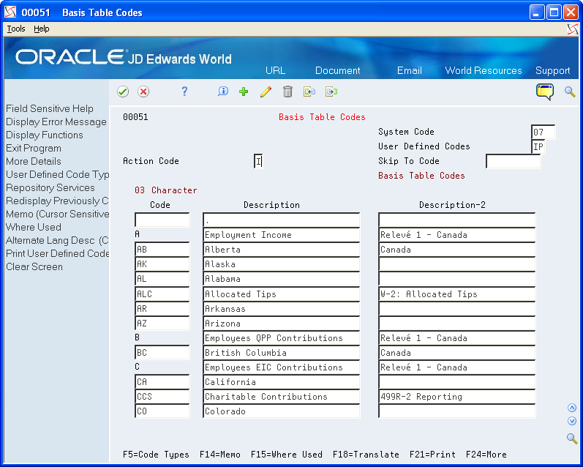The width and height of the screenshot is (583, 467).
Task: Open World Resources link
Action: click(x=484, y=70)
